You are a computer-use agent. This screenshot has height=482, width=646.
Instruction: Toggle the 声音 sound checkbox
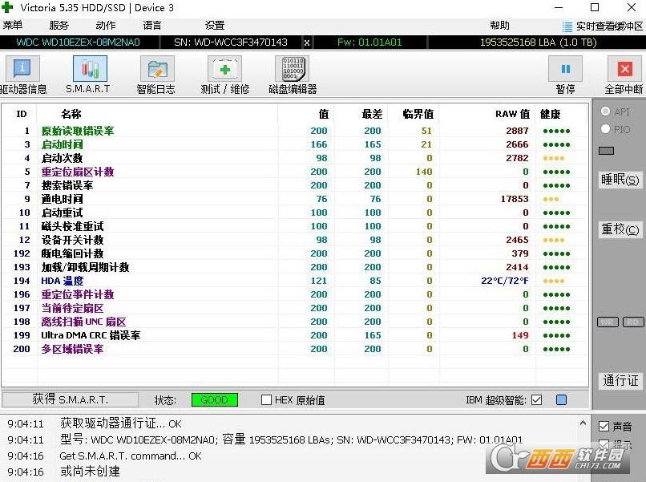604,427
